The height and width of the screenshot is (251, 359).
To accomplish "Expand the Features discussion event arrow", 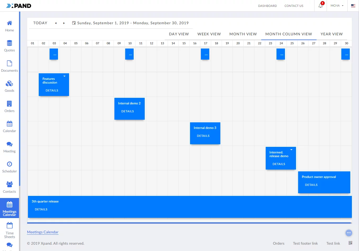I will pos(64,76).
